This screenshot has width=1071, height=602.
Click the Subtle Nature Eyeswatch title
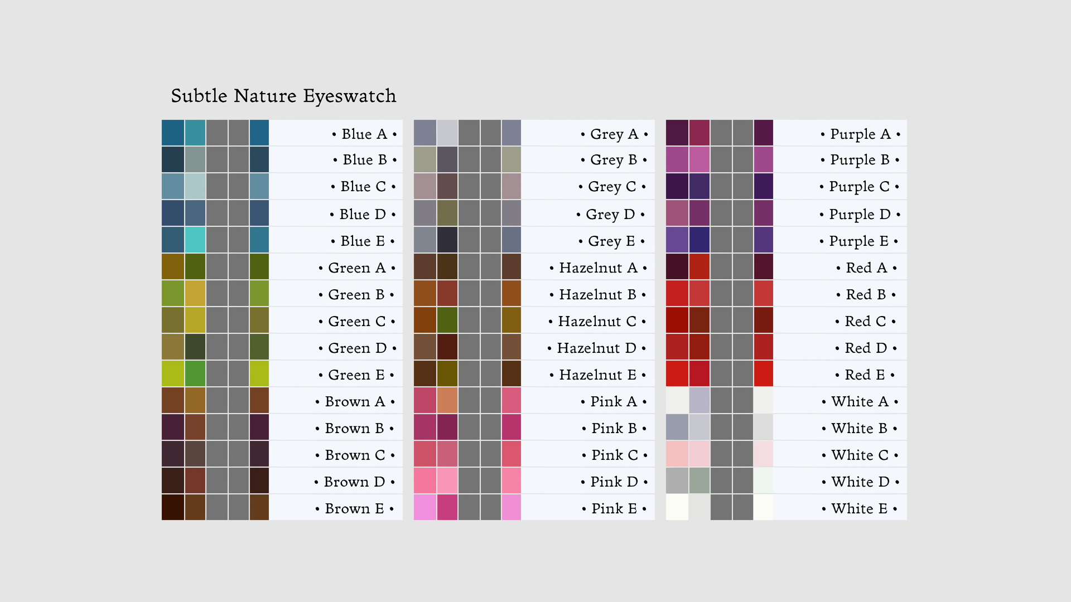point(283,96)
